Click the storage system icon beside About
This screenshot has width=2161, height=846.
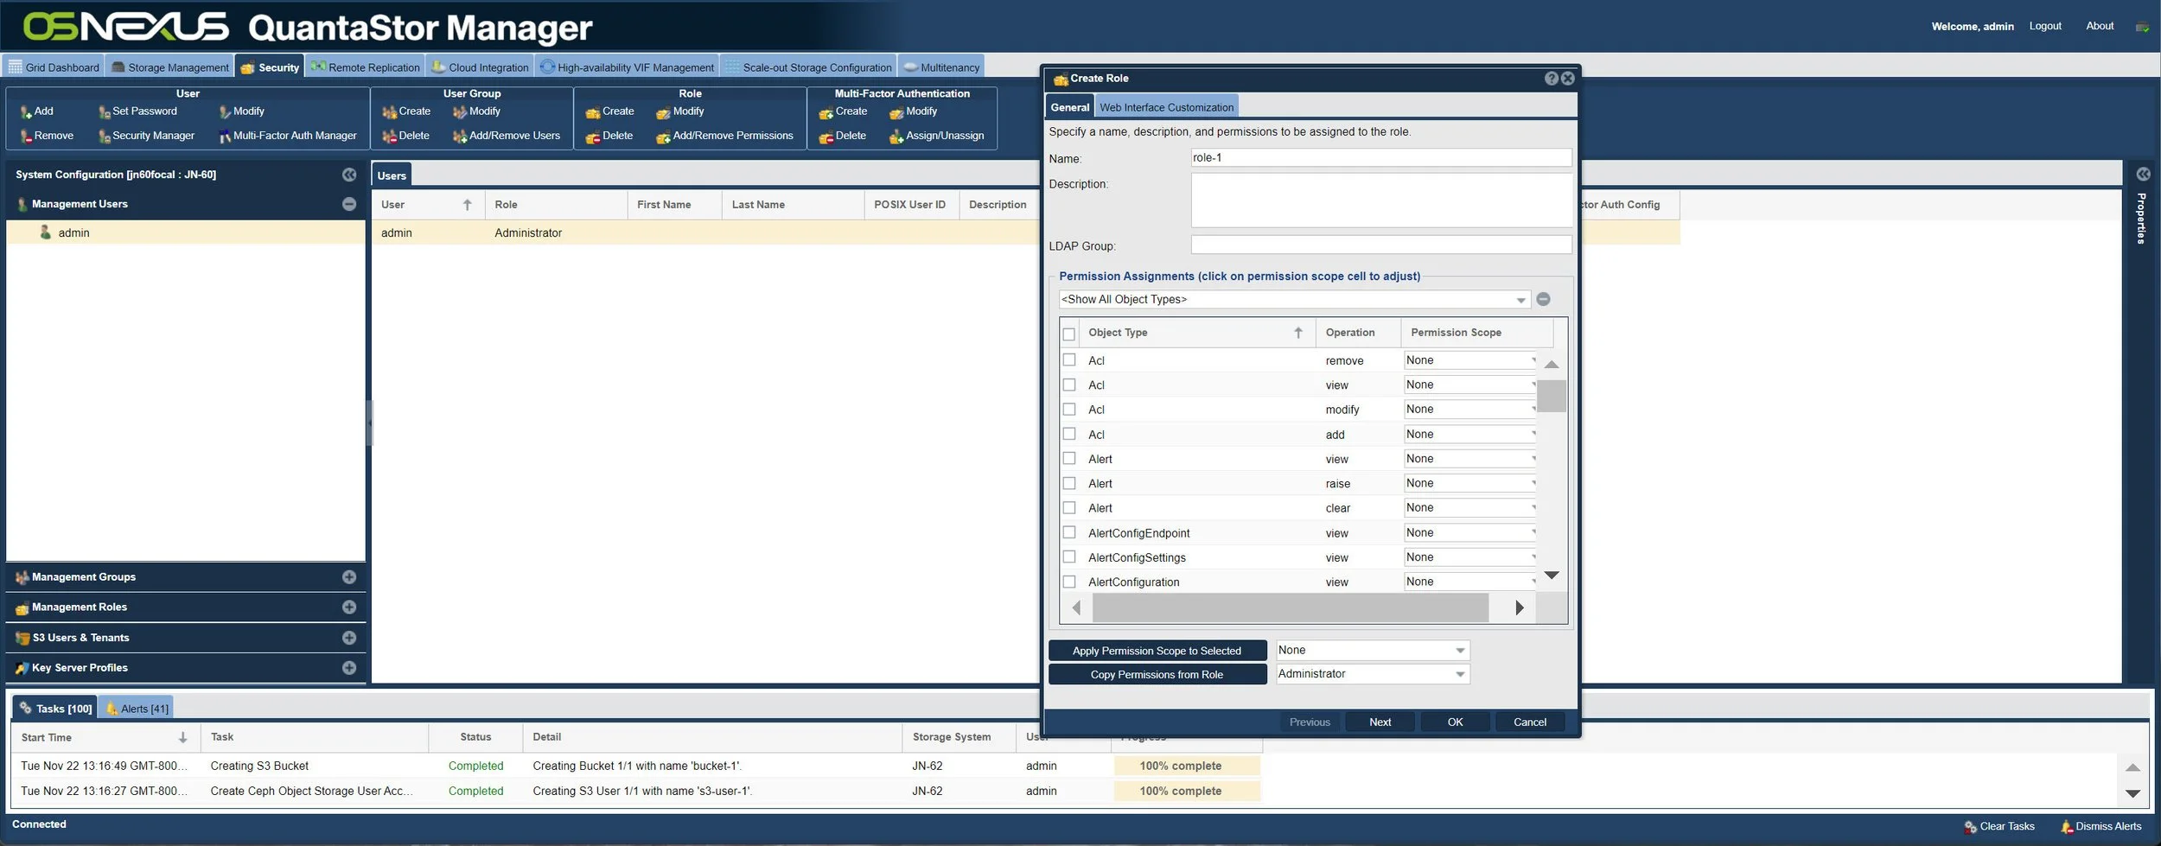2142,27
